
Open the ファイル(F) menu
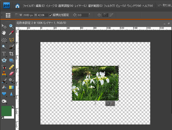[29, 6]
